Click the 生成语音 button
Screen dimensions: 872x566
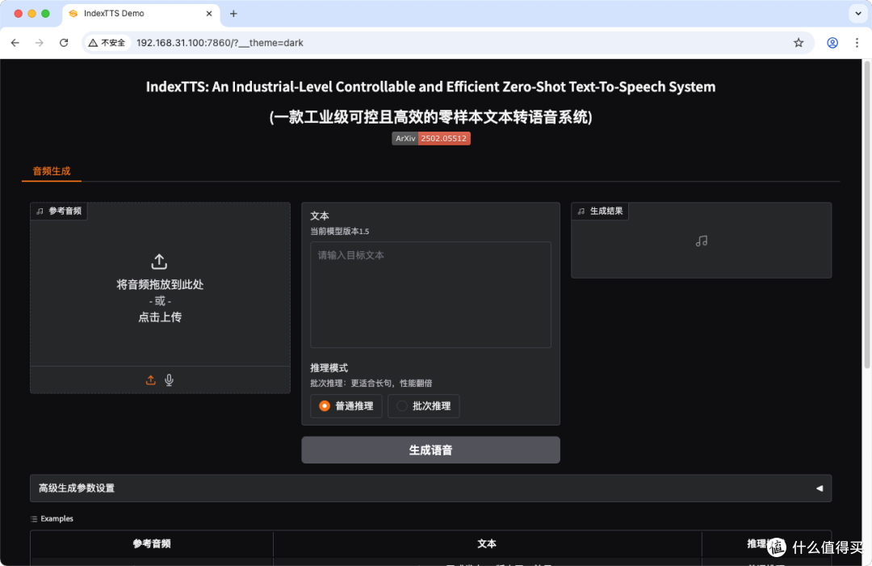430,450
